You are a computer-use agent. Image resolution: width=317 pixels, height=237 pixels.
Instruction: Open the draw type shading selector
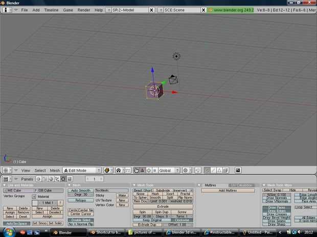[108, 170]
